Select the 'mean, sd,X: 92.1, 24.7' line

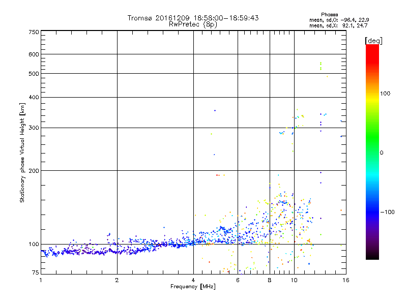pos(338,25)
